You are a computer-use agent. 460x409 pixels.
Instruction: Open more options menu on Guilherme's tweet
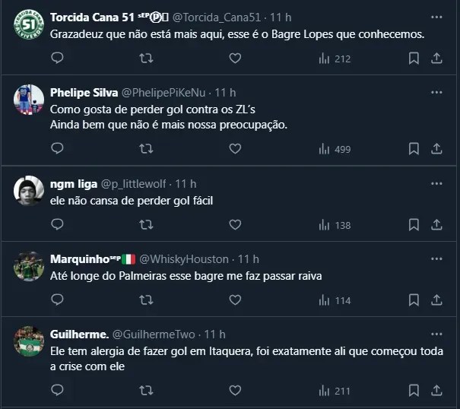pos(436,334)
